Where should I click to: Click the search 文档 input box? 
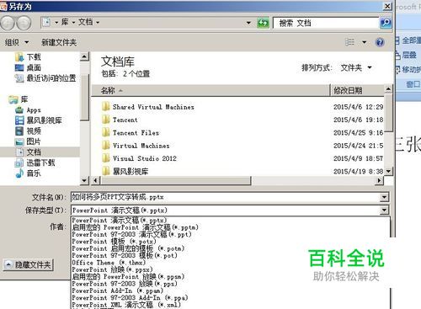coord(326,23)
